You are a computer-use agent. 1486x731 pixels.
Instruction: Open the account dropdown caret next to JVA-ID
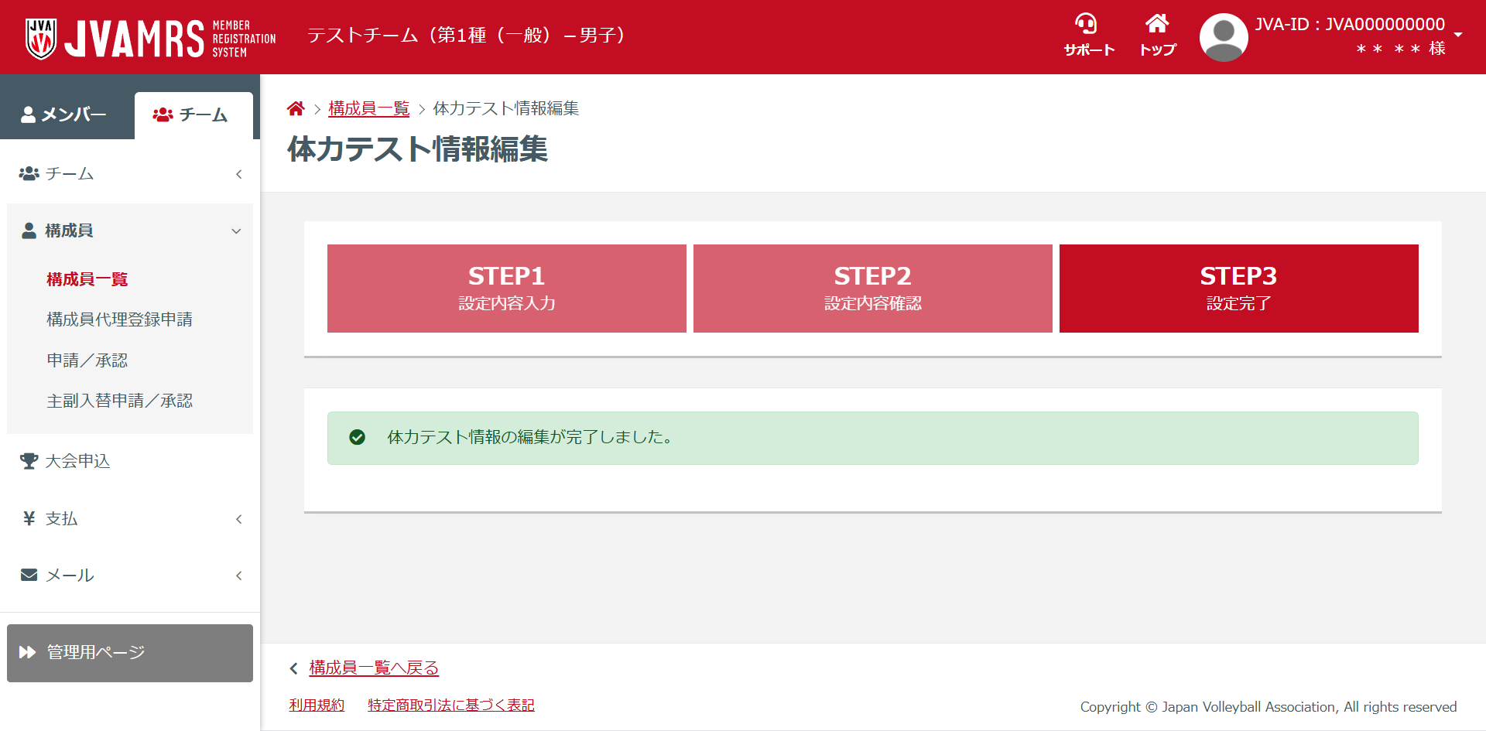1458,35
